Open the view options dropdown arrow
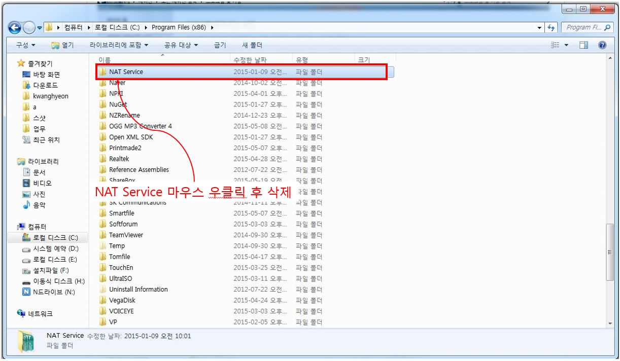 [x=567, y=46]
